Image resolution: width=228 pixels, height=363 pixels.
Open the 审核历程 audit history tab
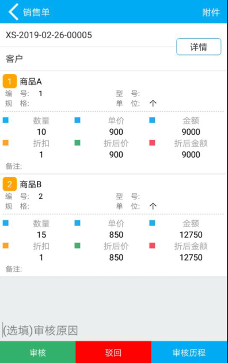[189, 352]
